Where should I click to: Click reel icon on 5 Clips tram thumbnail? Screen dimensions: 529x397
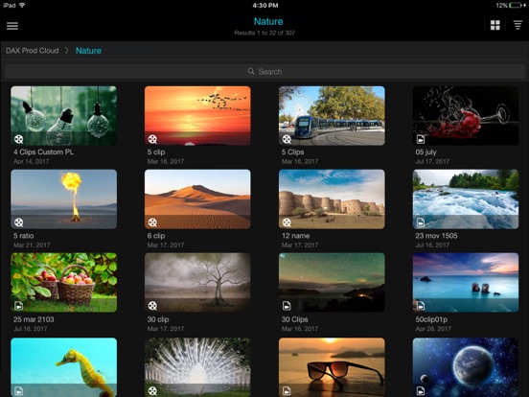(x=287, y=139)
